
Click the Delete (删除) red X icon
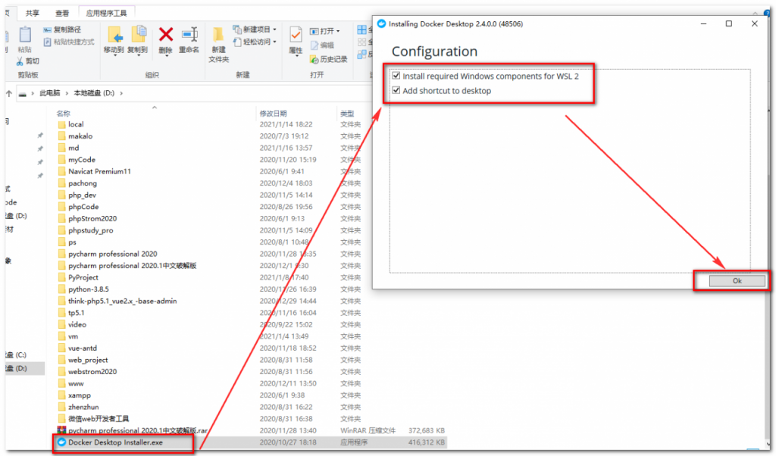coord(165,34)
